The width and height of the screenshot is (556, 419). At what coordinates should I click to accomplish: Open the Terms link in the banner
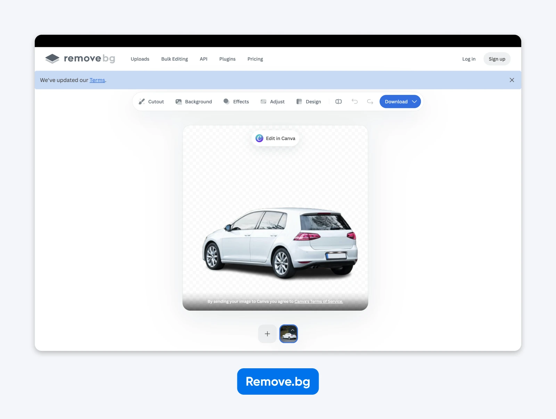pos(97,80)
